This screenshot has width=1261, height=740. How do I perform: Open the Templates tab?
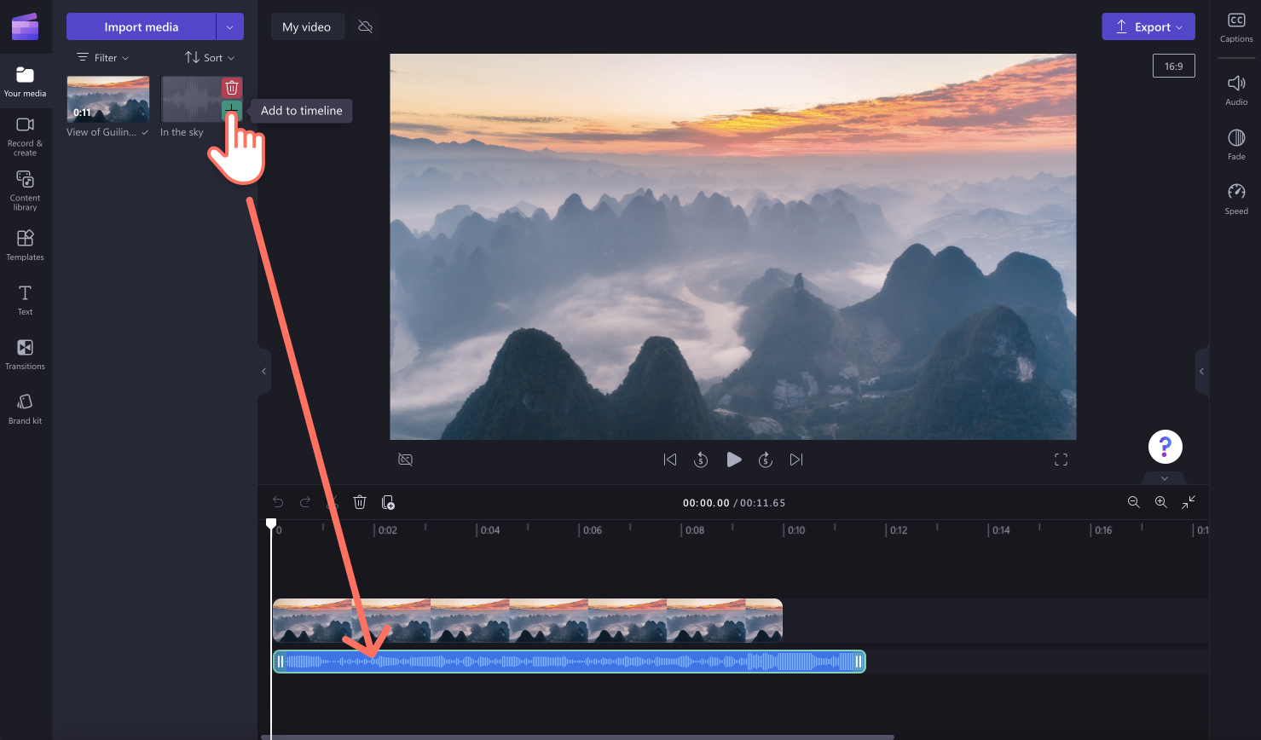coord(26,245)
